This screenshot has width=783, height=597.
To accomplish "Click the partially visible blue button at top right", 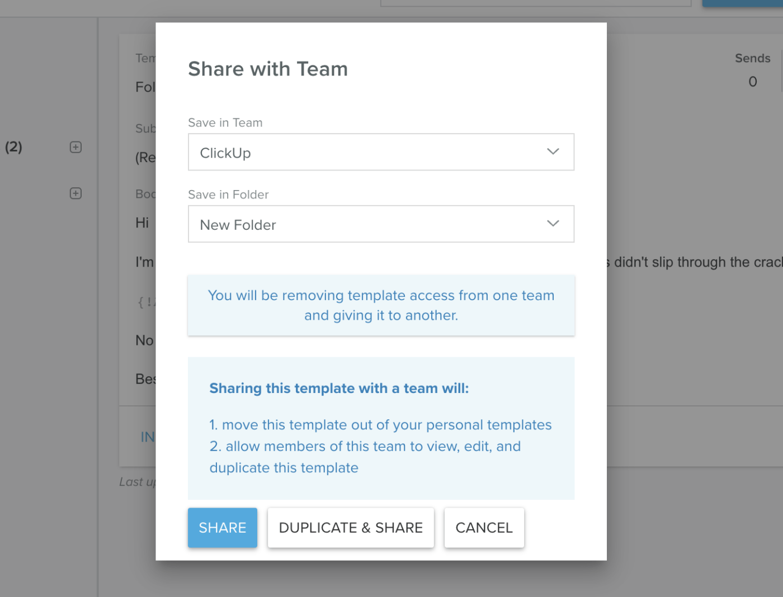I will click(743, 3).
